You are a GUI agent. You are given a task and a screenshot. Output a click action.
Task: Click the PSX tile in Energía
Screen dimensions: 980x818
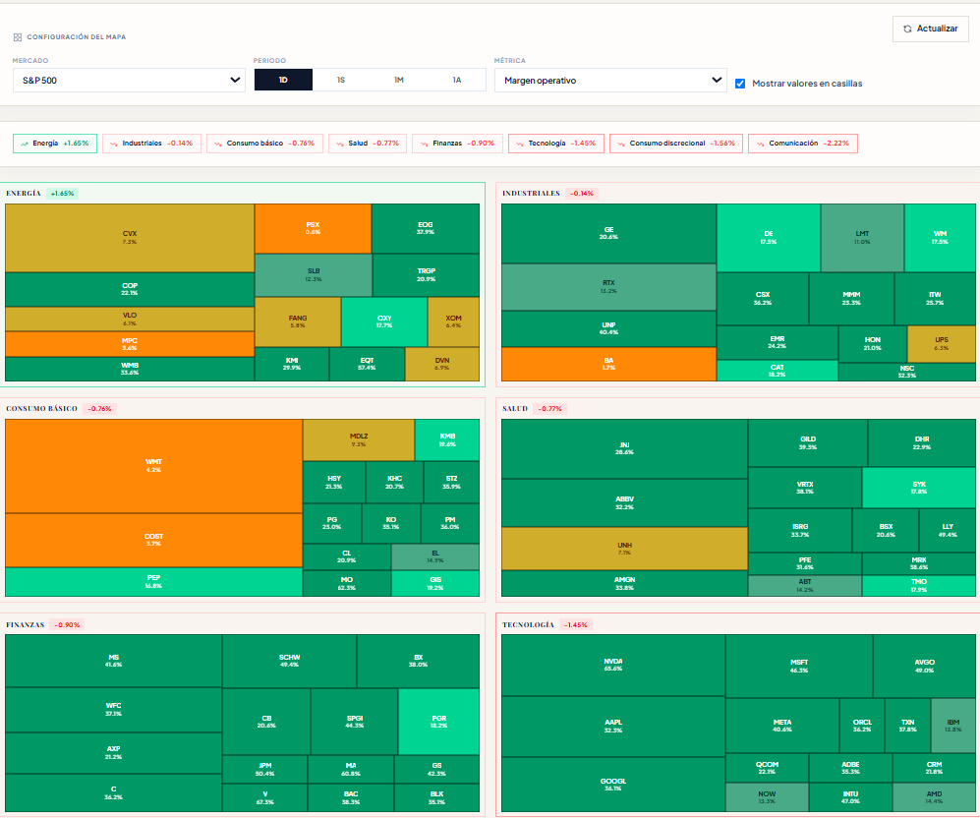coord(313,228)
